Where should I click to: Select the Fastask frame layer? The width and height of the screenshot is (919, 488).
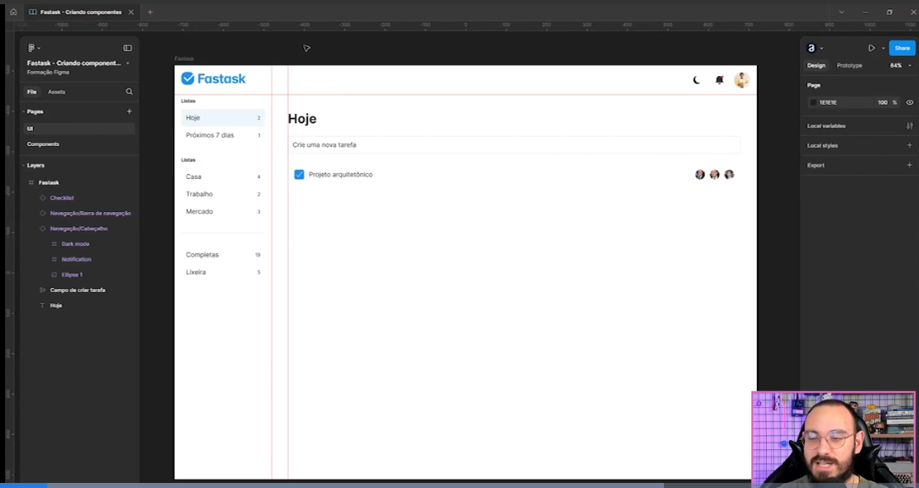coord(49,182)
